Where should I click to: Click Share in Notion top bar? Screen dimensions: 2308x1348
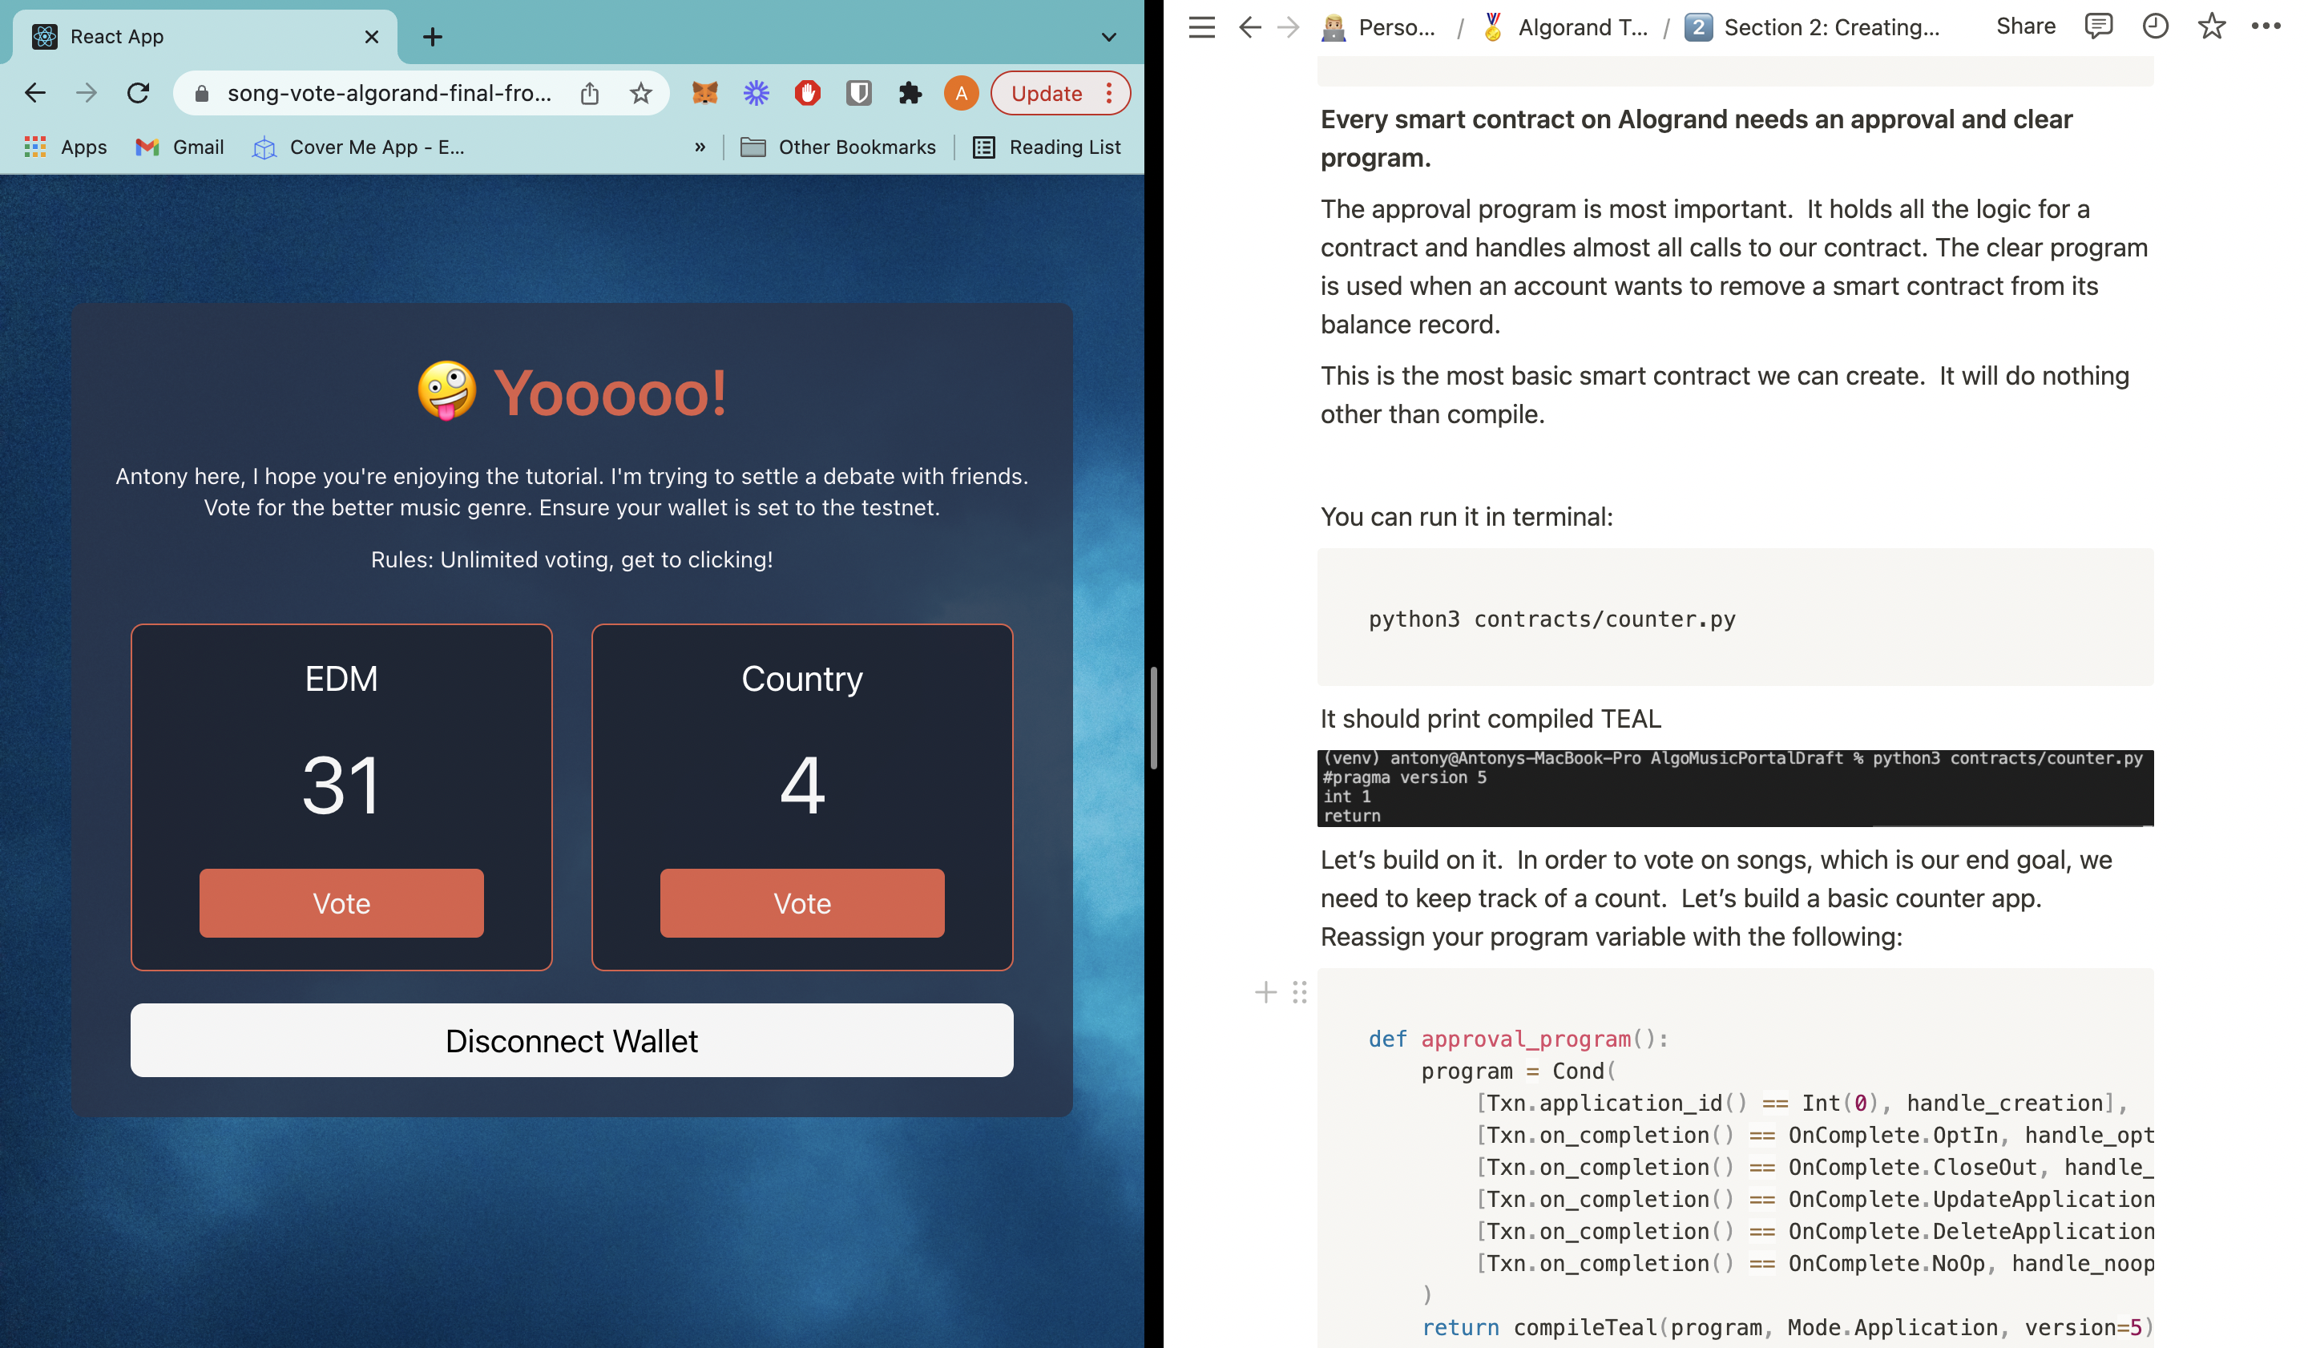[x=2026, y=26]
